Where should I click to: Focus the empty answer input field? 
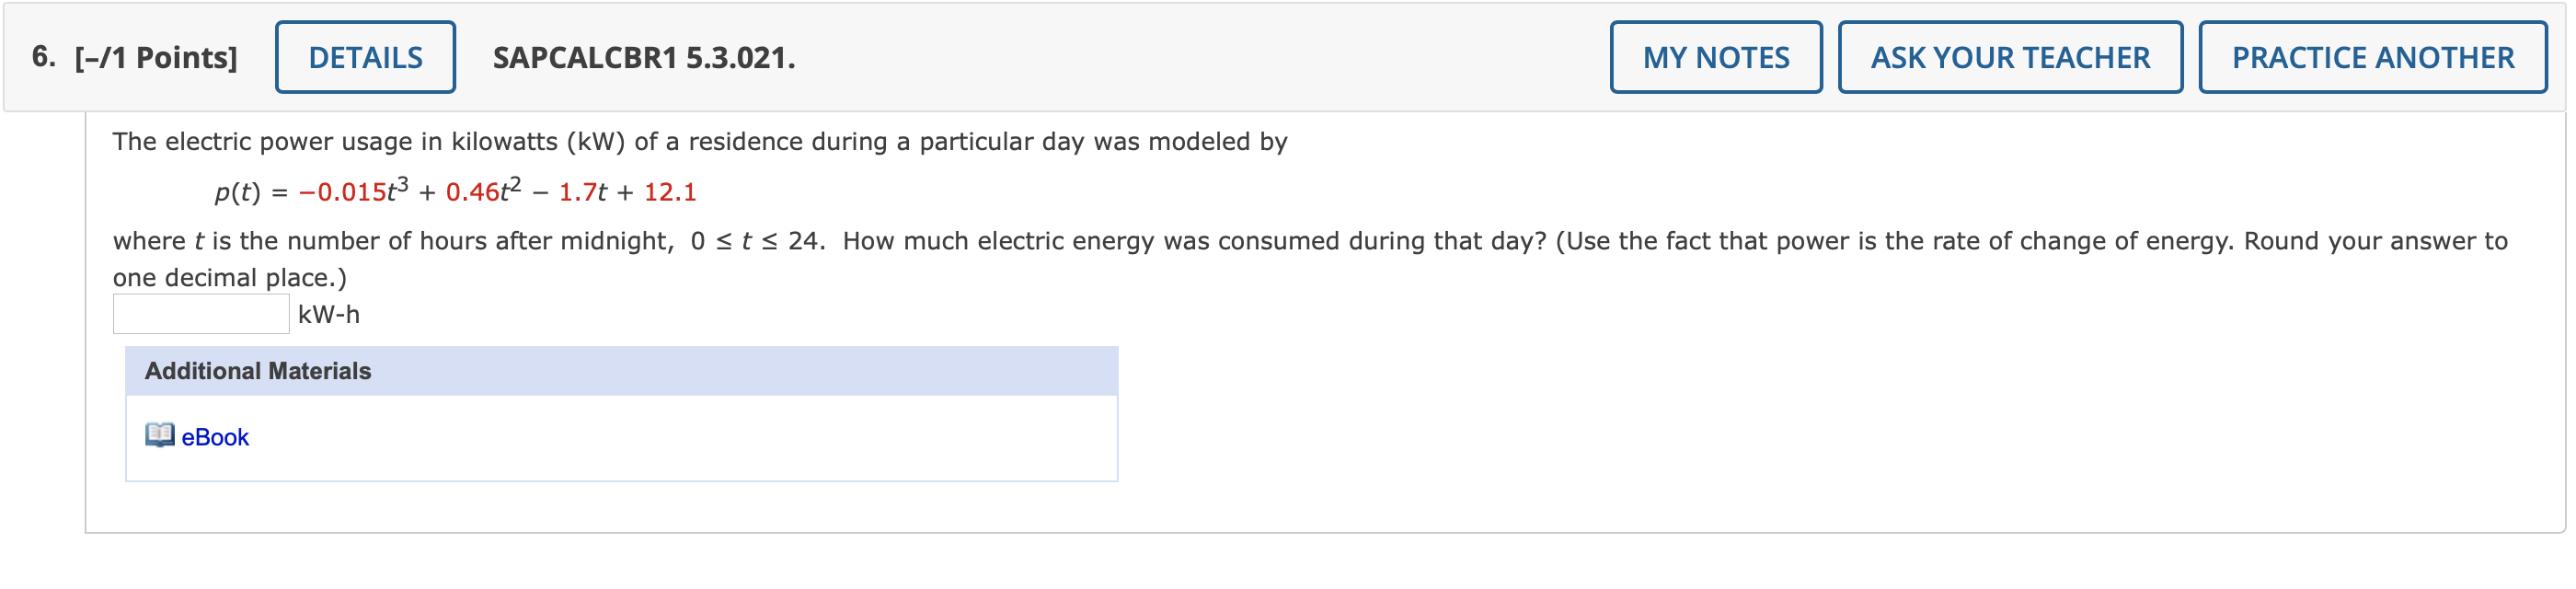coord(200,313)
